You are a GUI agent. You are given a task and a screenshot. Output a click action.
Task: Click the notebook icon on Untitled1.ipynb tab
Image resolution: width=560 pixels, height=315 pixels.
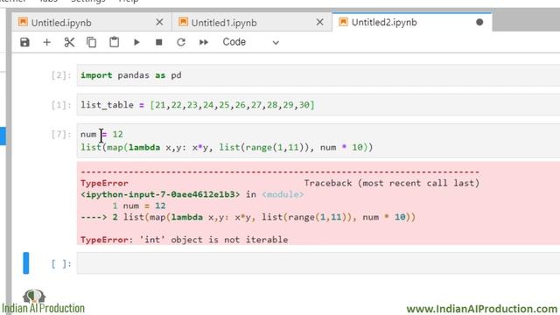(183, 22)
